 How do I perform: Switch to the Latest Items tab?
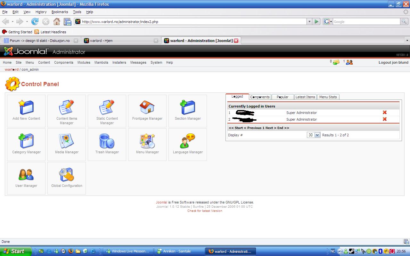pos(305,97)
